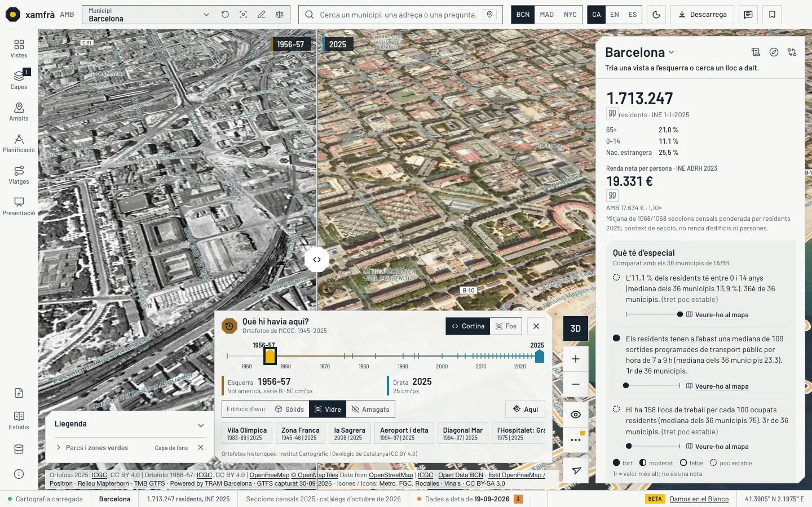Open the Àmbits sidebar section
The height and width of the screenshot is (507, 812).
[x=19, y=112]
